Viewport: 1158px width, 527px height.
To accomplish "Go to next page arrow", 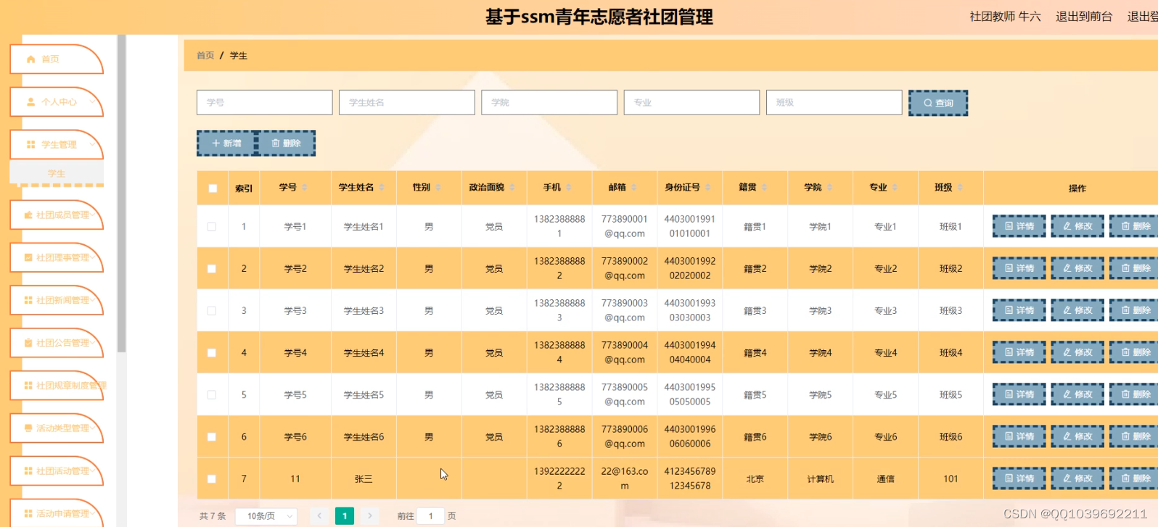I will point(370,516).
